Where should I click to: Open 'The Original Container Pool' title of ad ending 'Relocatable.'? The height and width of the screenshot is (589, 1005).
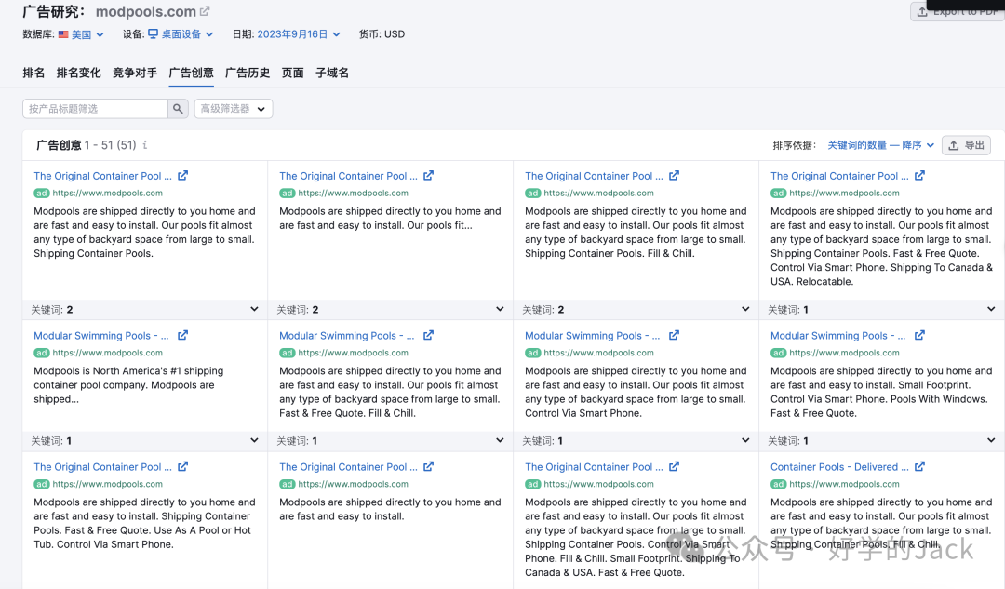tap(839, 176)
